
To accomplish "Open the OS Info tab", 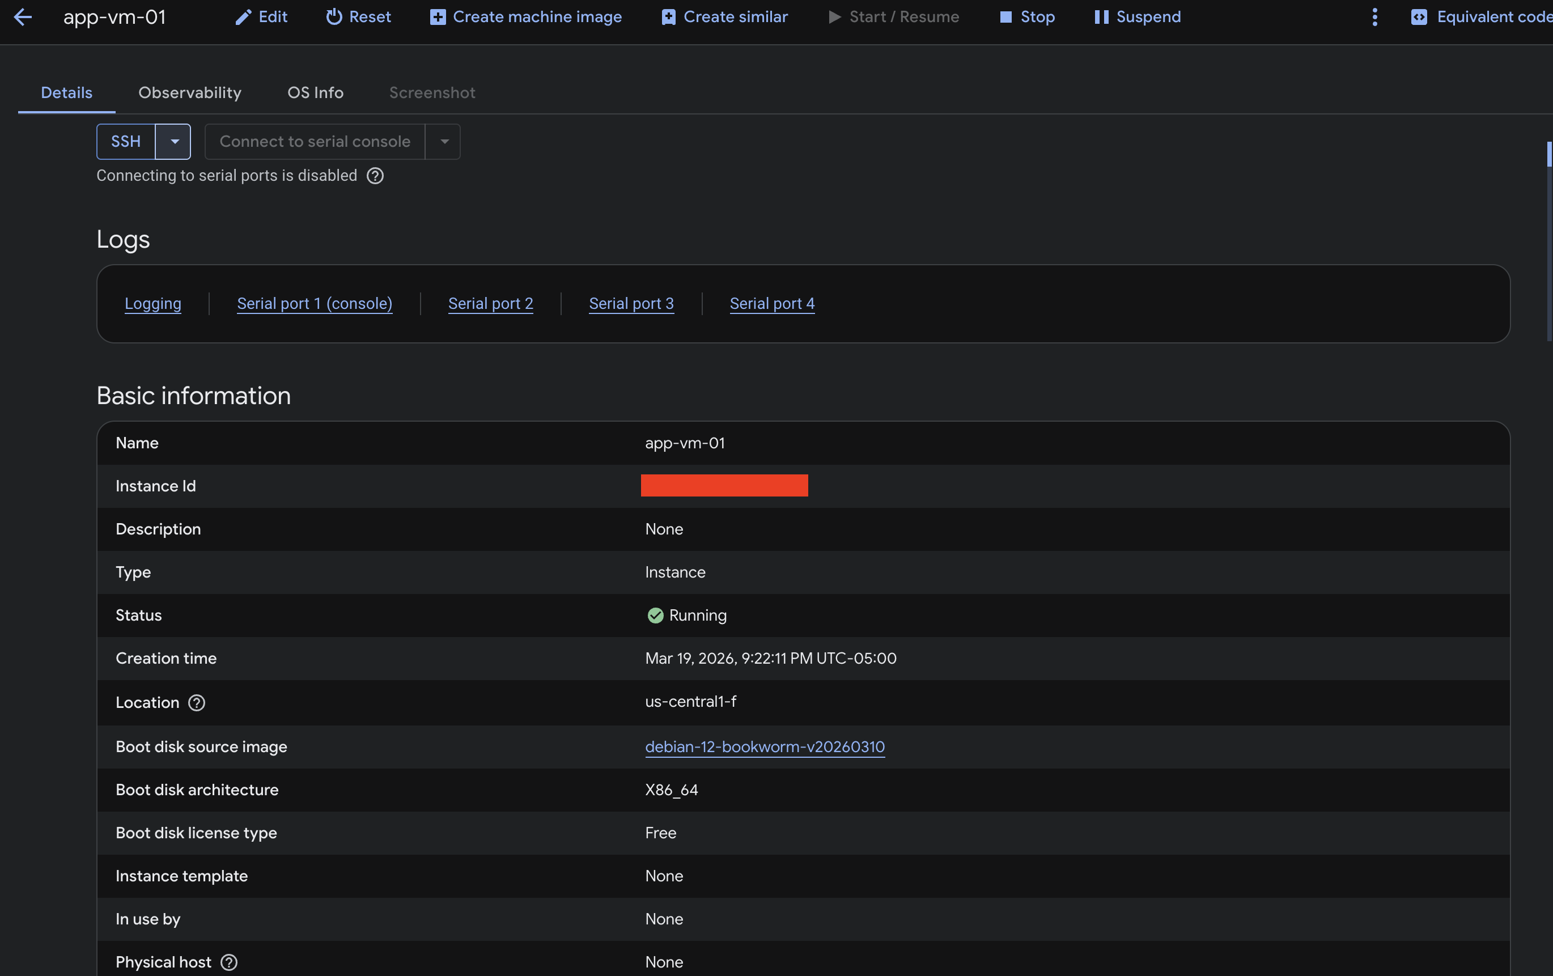I will 315,92.
